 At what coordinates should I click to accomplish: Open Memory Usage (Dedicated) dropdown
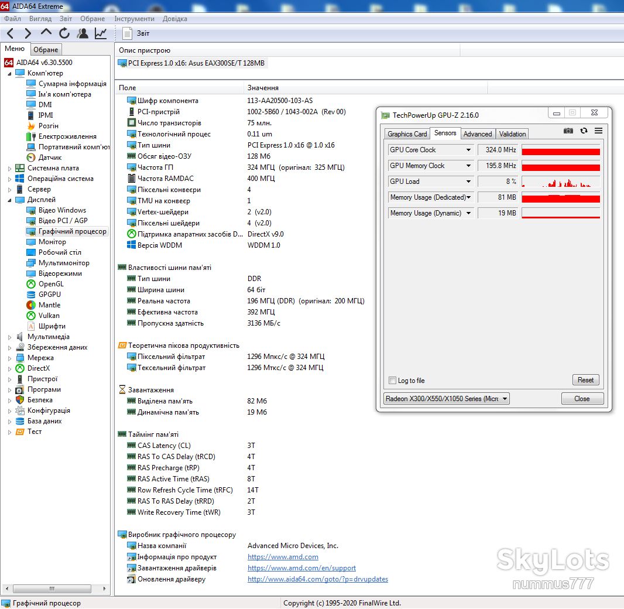(x=468, y=197)
